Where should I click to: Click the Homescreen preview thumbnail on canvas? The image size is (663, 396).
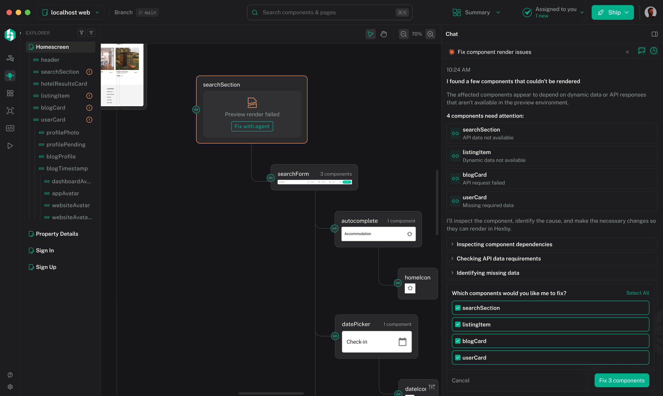click(x=122, y=75)
